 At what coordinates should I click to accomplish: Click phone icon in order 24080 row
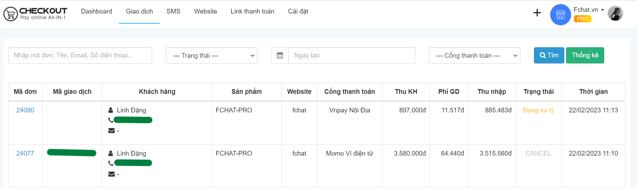[x=111, y=120]
